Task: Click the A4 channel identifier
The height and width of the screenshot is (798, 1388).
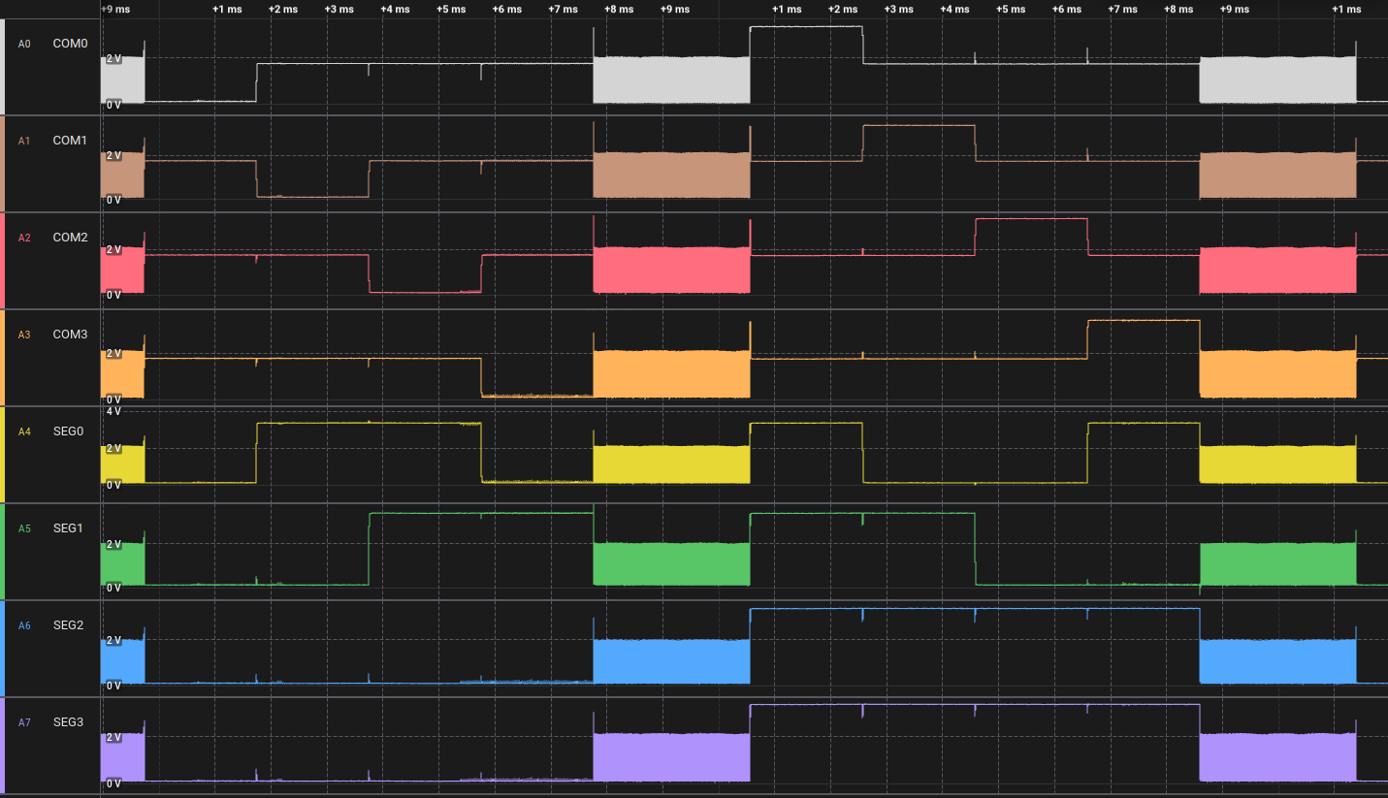Action: point(24,431)
